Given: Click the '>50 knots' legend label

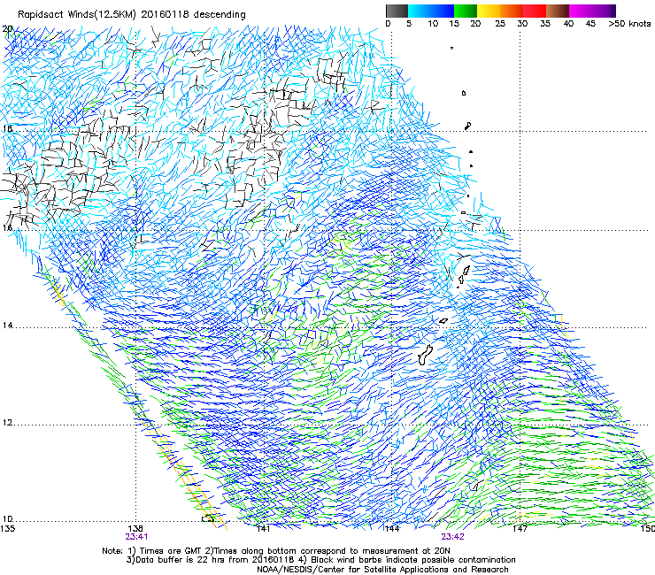Looking at the screenshot, I should pos(629,24).
